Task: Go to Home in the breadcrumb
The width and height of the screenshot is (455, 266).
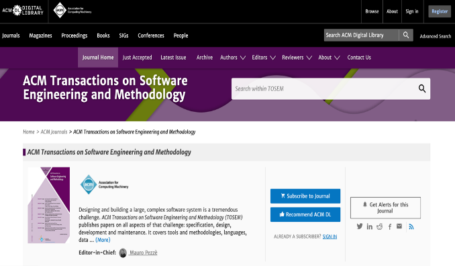Action: click(29, 132)
